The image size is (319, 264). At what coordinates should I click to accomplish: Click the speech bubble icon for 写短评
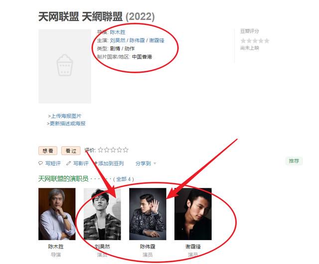40,163
